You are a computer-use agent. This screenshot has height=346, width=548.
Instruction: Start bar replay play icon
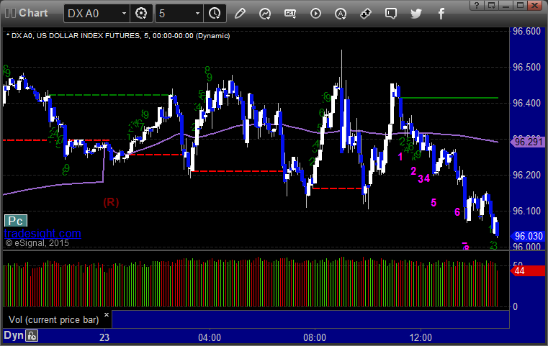[315, 14]
